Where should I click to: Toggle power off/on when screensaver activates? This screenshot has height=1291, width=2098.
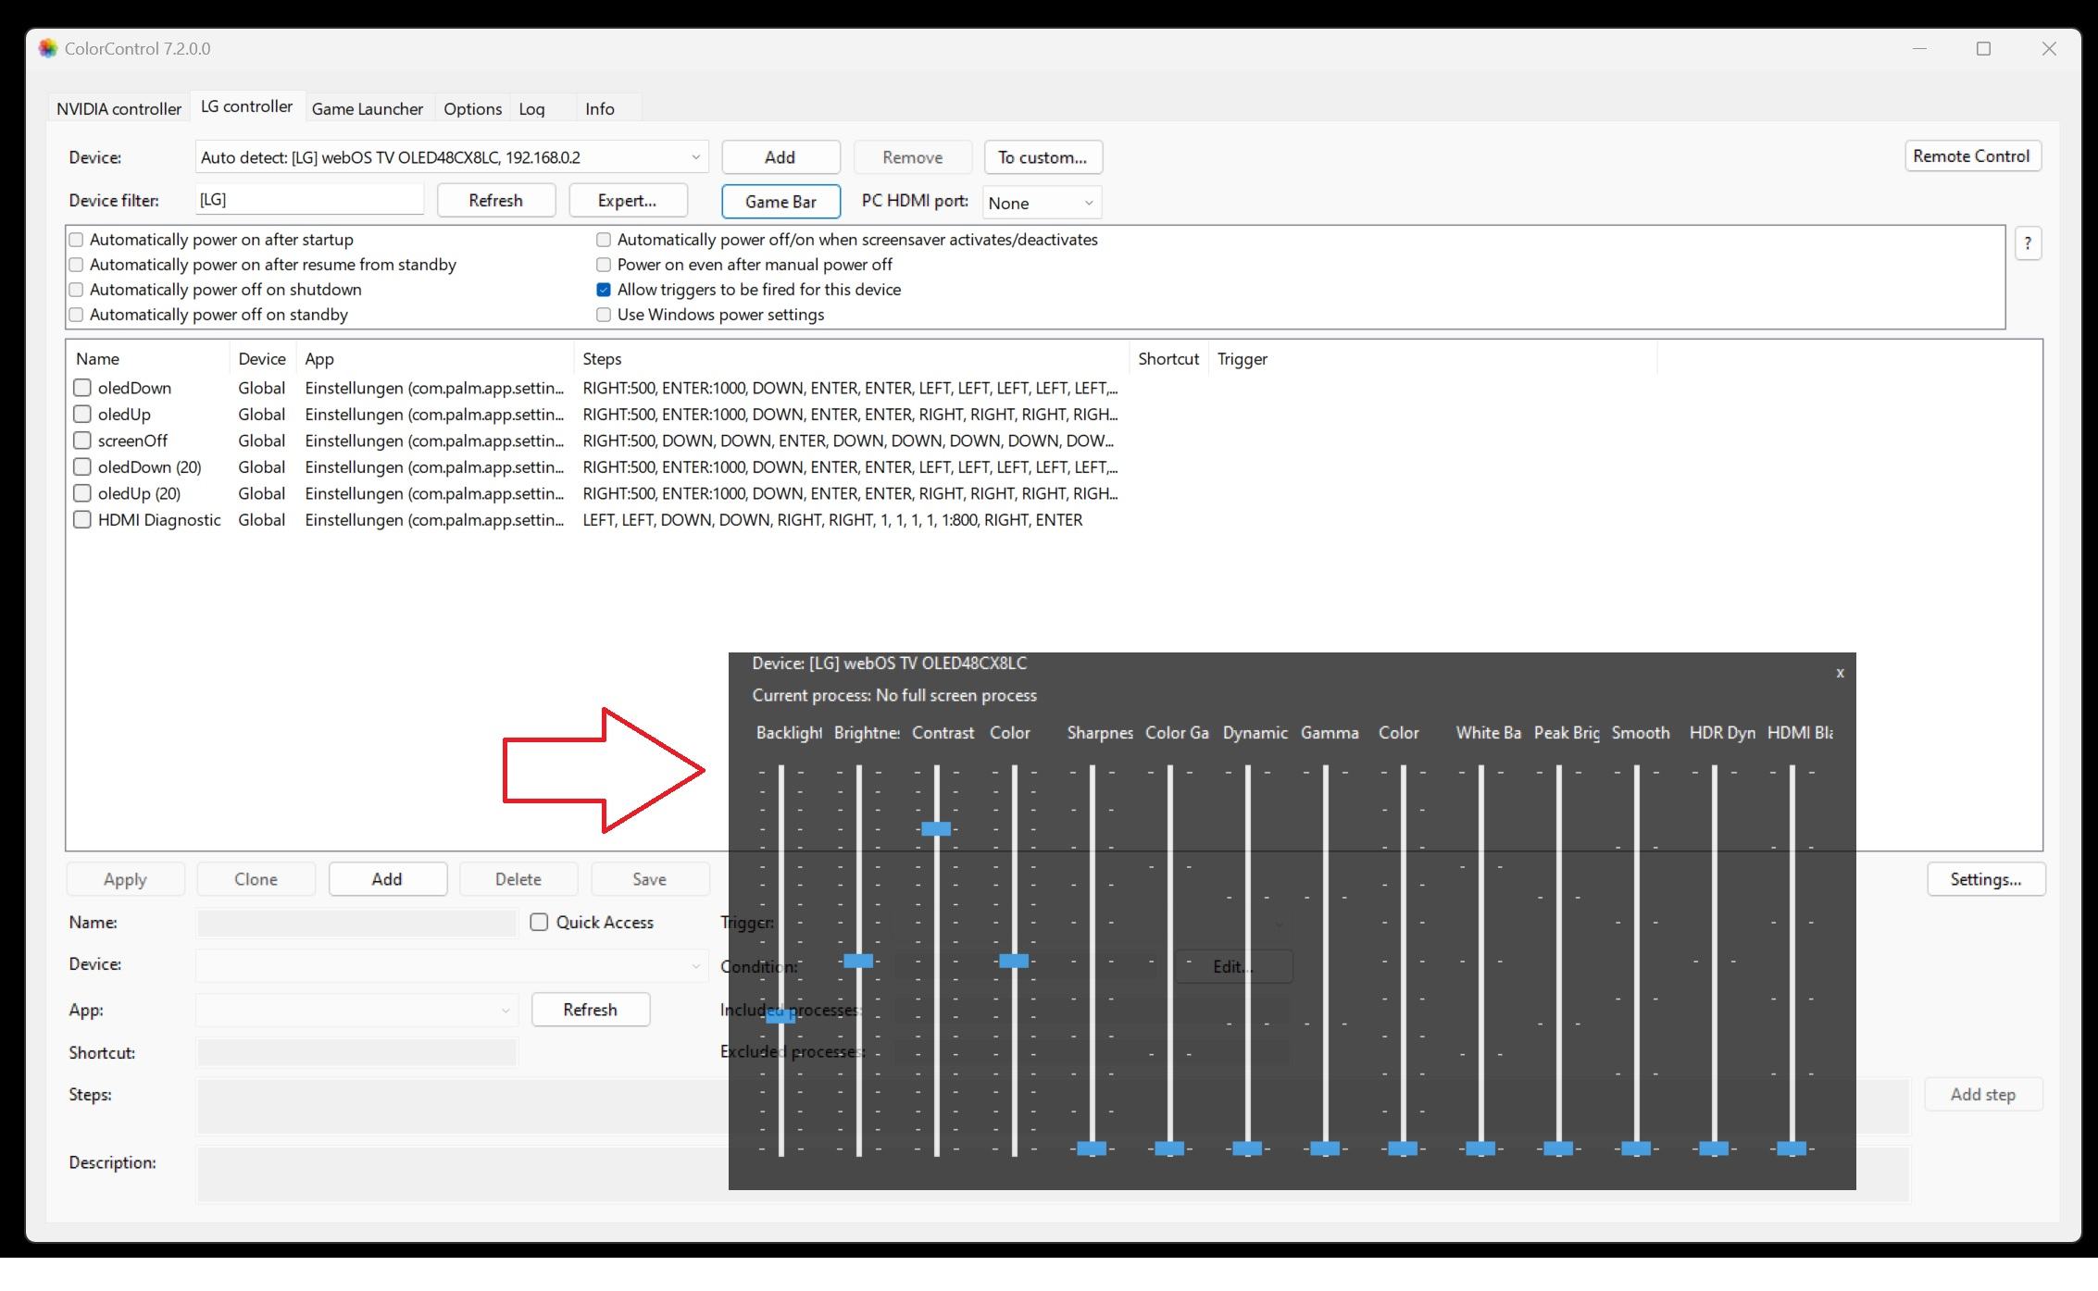coord(604,240)
